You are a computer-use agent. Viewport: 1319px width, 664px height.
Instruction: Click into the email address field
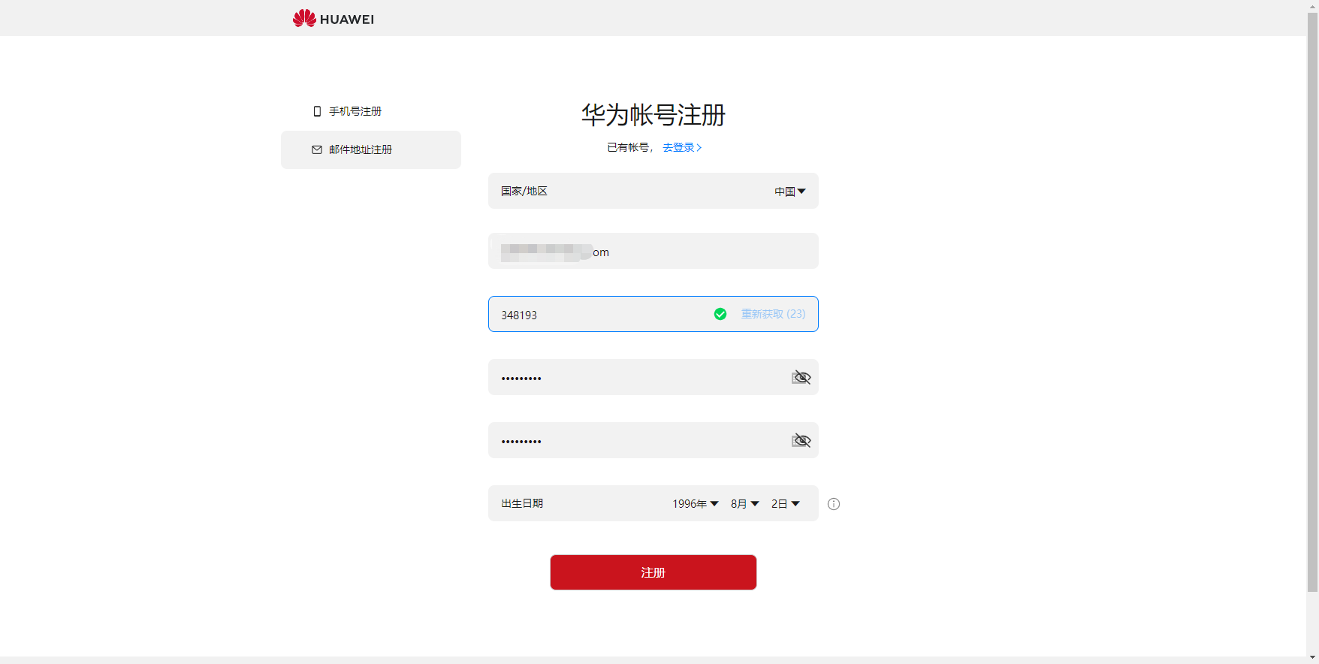[653, 251]
